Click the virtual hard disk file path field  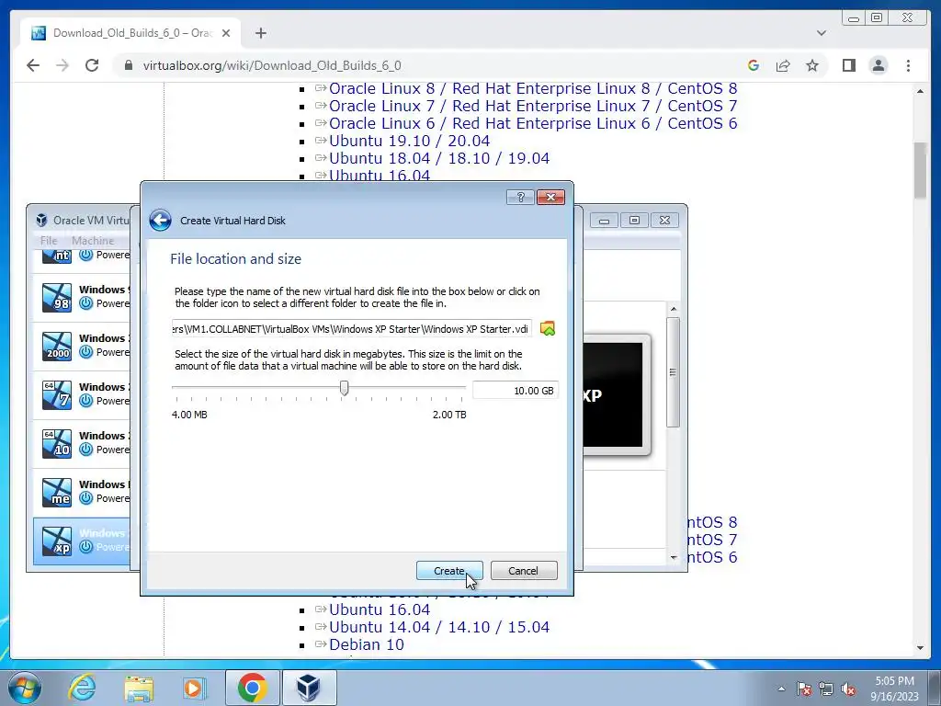[351, 328]
